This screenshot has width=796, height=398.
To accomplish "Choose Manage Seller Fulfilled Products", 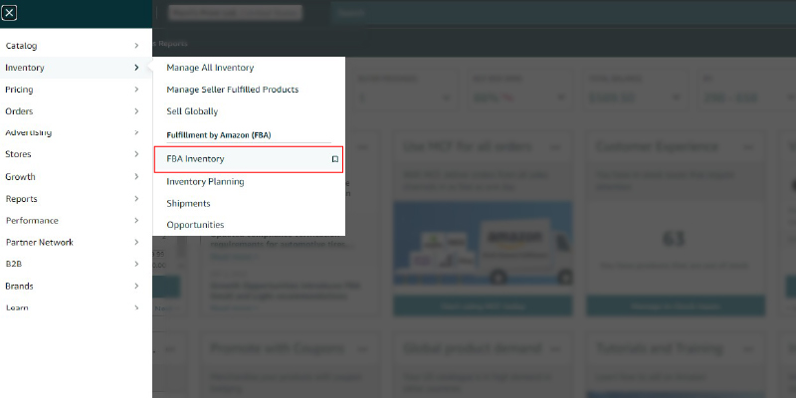I will click(x=233, y=90).
